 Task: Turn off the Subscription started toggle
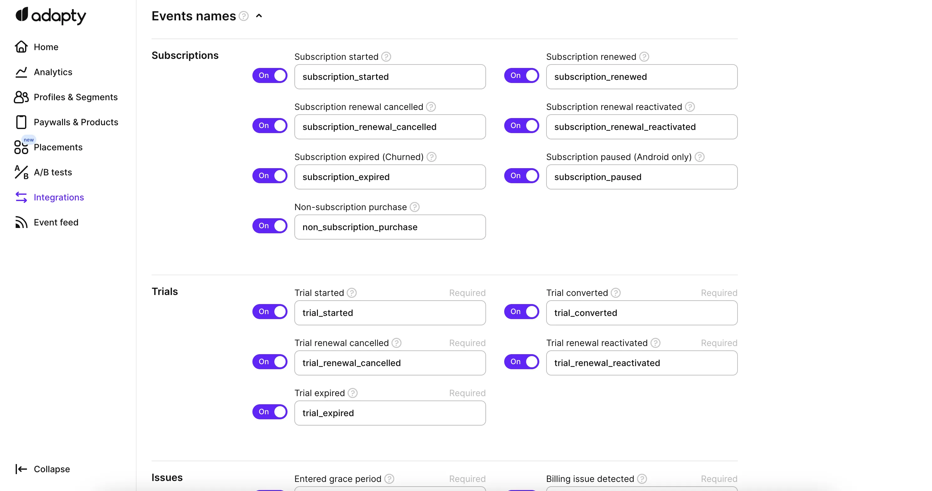(270, 75)
